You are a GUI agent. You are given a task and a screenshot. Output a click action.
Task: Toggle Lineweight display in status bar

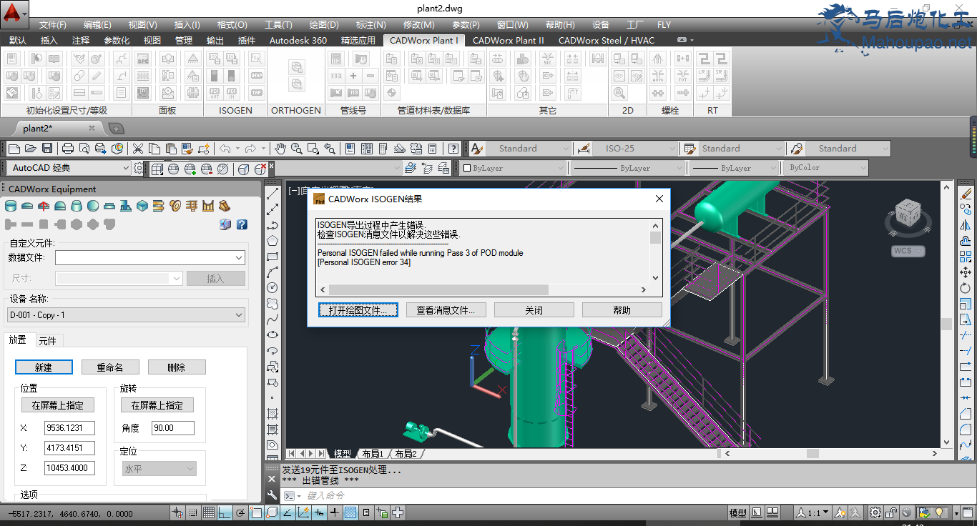(335, 512)
